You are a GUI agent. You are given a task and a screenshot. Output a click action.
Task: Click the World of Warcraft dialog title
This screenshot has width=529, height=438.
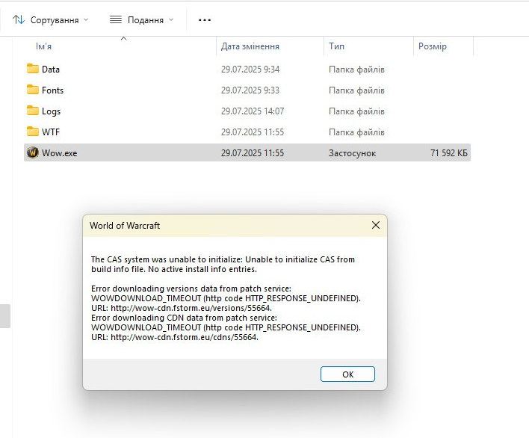point(125,226)
